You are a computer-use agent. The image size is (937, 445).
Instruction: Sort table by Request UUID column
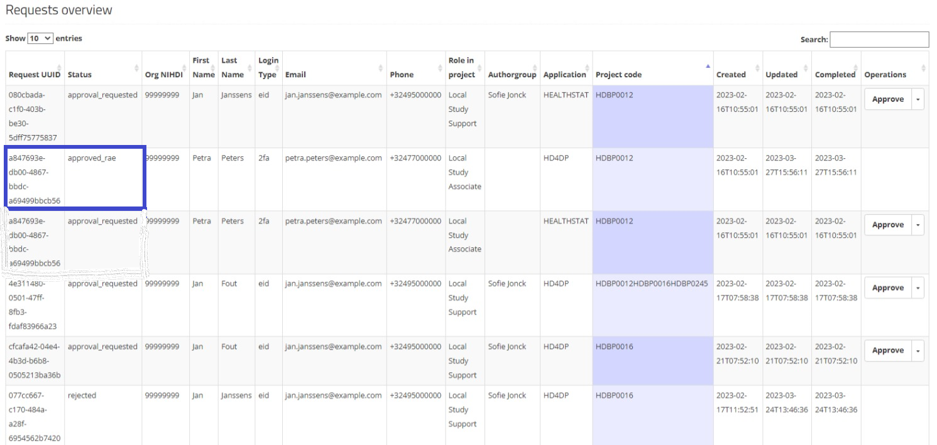[x=35, y=74]
